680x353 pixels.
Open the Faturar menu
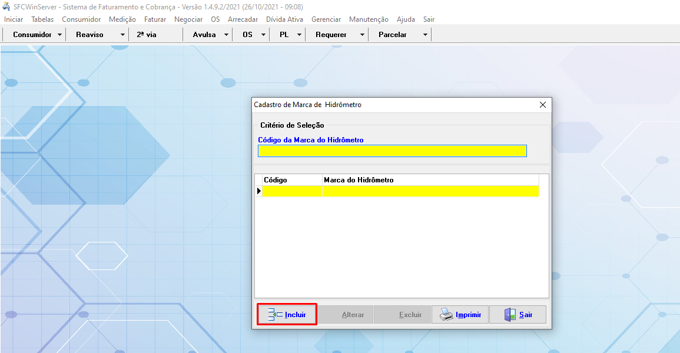tap(155, 19)
